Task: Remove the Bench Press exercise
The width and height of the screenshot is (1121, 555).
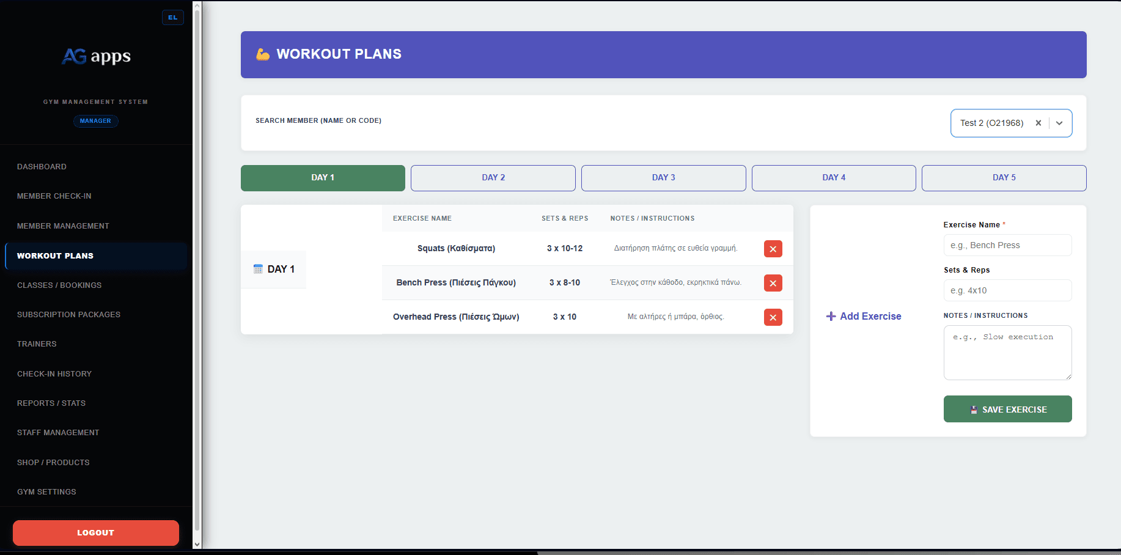Action: pyautogui.click(x=773, y=283)
